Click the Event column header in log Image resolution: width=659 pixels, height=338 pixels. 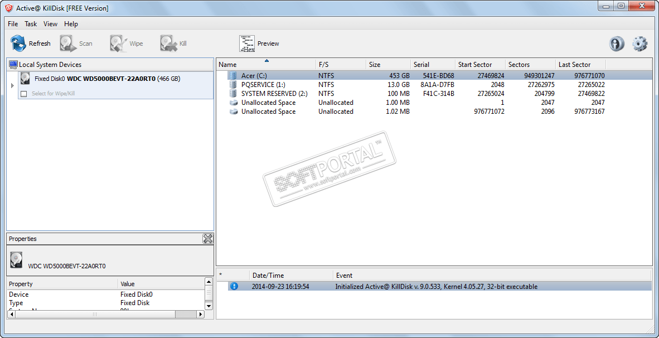point(492,276)
